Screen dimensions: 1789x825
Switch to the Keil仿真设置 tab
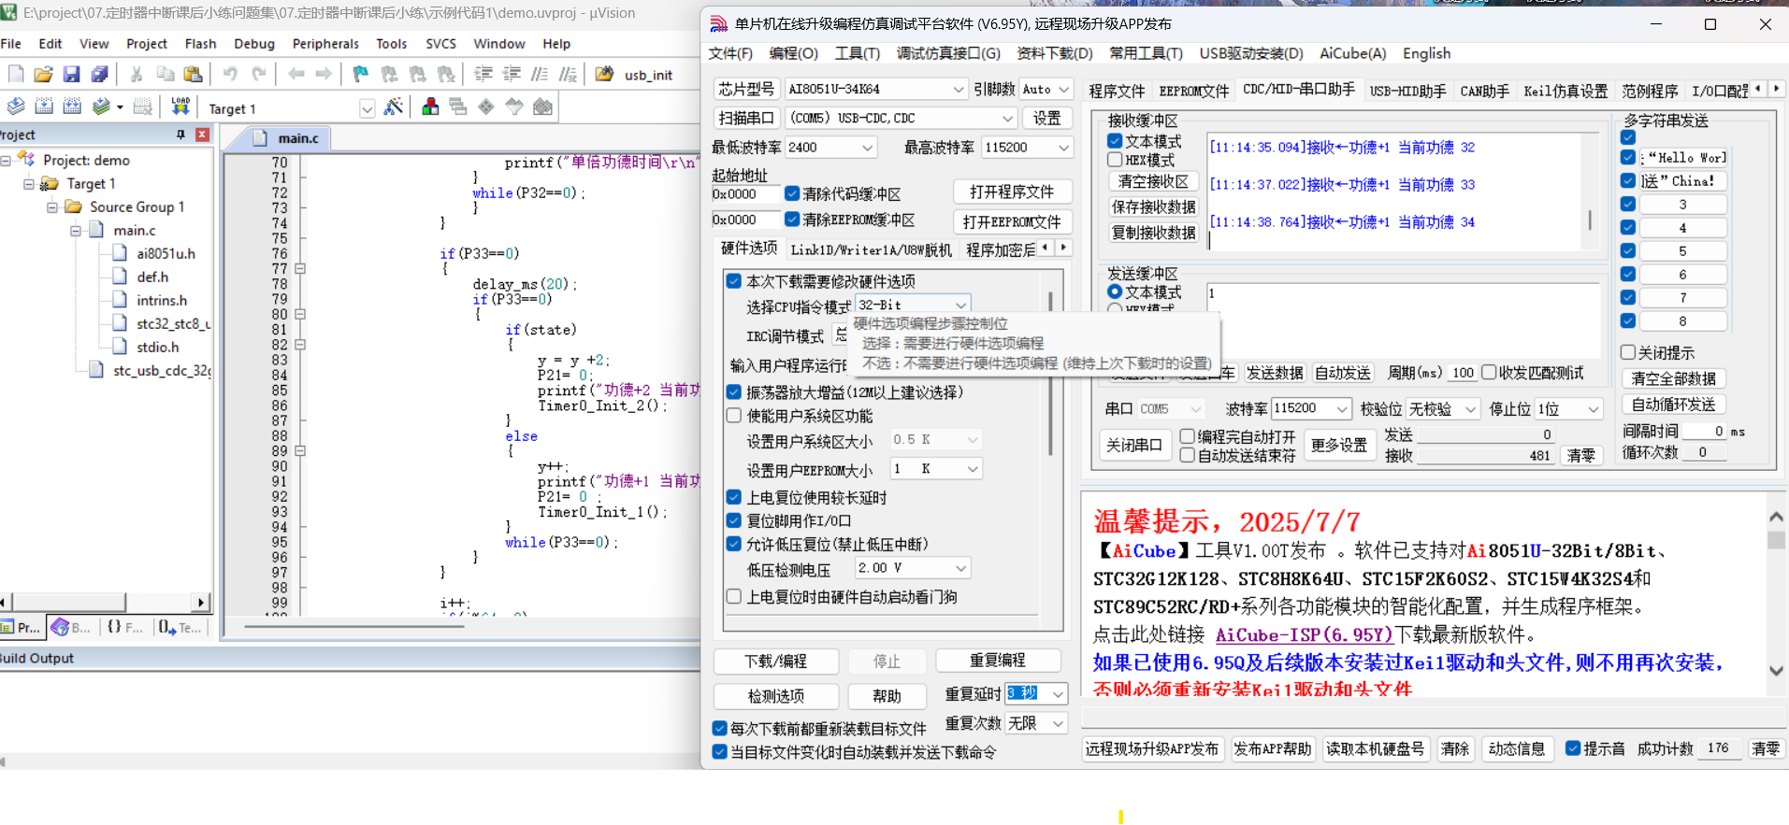coord(1565,91)
